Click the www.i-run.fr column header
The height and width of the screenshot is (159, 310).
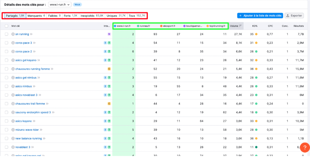coord(122,26)
